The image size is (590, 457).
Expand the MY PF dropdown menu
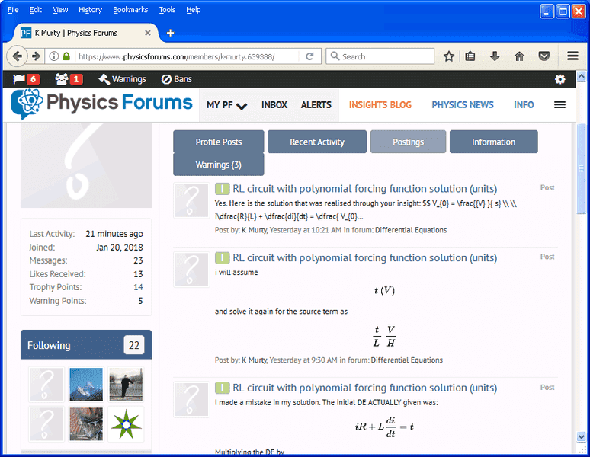pos(226,105)
